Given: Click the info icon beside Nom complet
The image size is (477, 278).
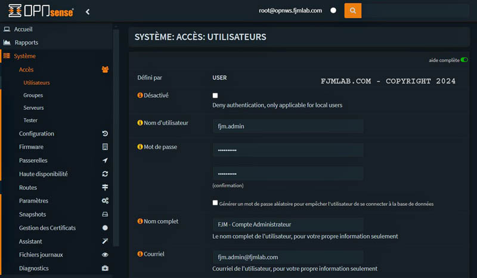Looking at the screenshot, I should [140, 221].
